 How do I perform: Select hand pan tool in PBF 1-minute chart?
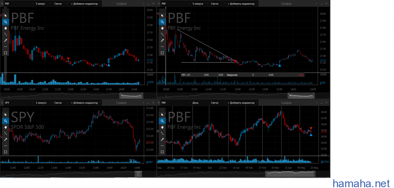162,28
